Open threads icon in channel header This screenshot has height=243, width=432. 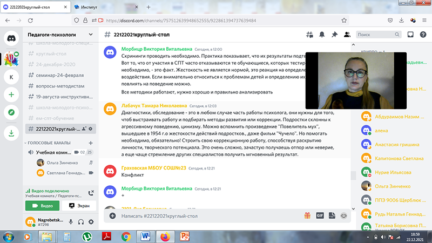click(x=309, y=35)
